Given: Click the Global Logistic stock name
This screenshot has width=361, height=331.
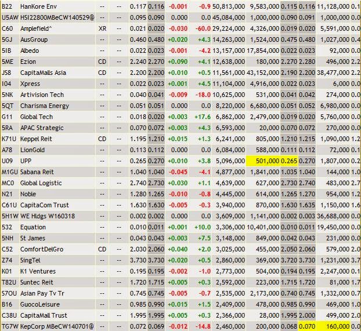Looking at the screenshot, I should click(41, 183).
